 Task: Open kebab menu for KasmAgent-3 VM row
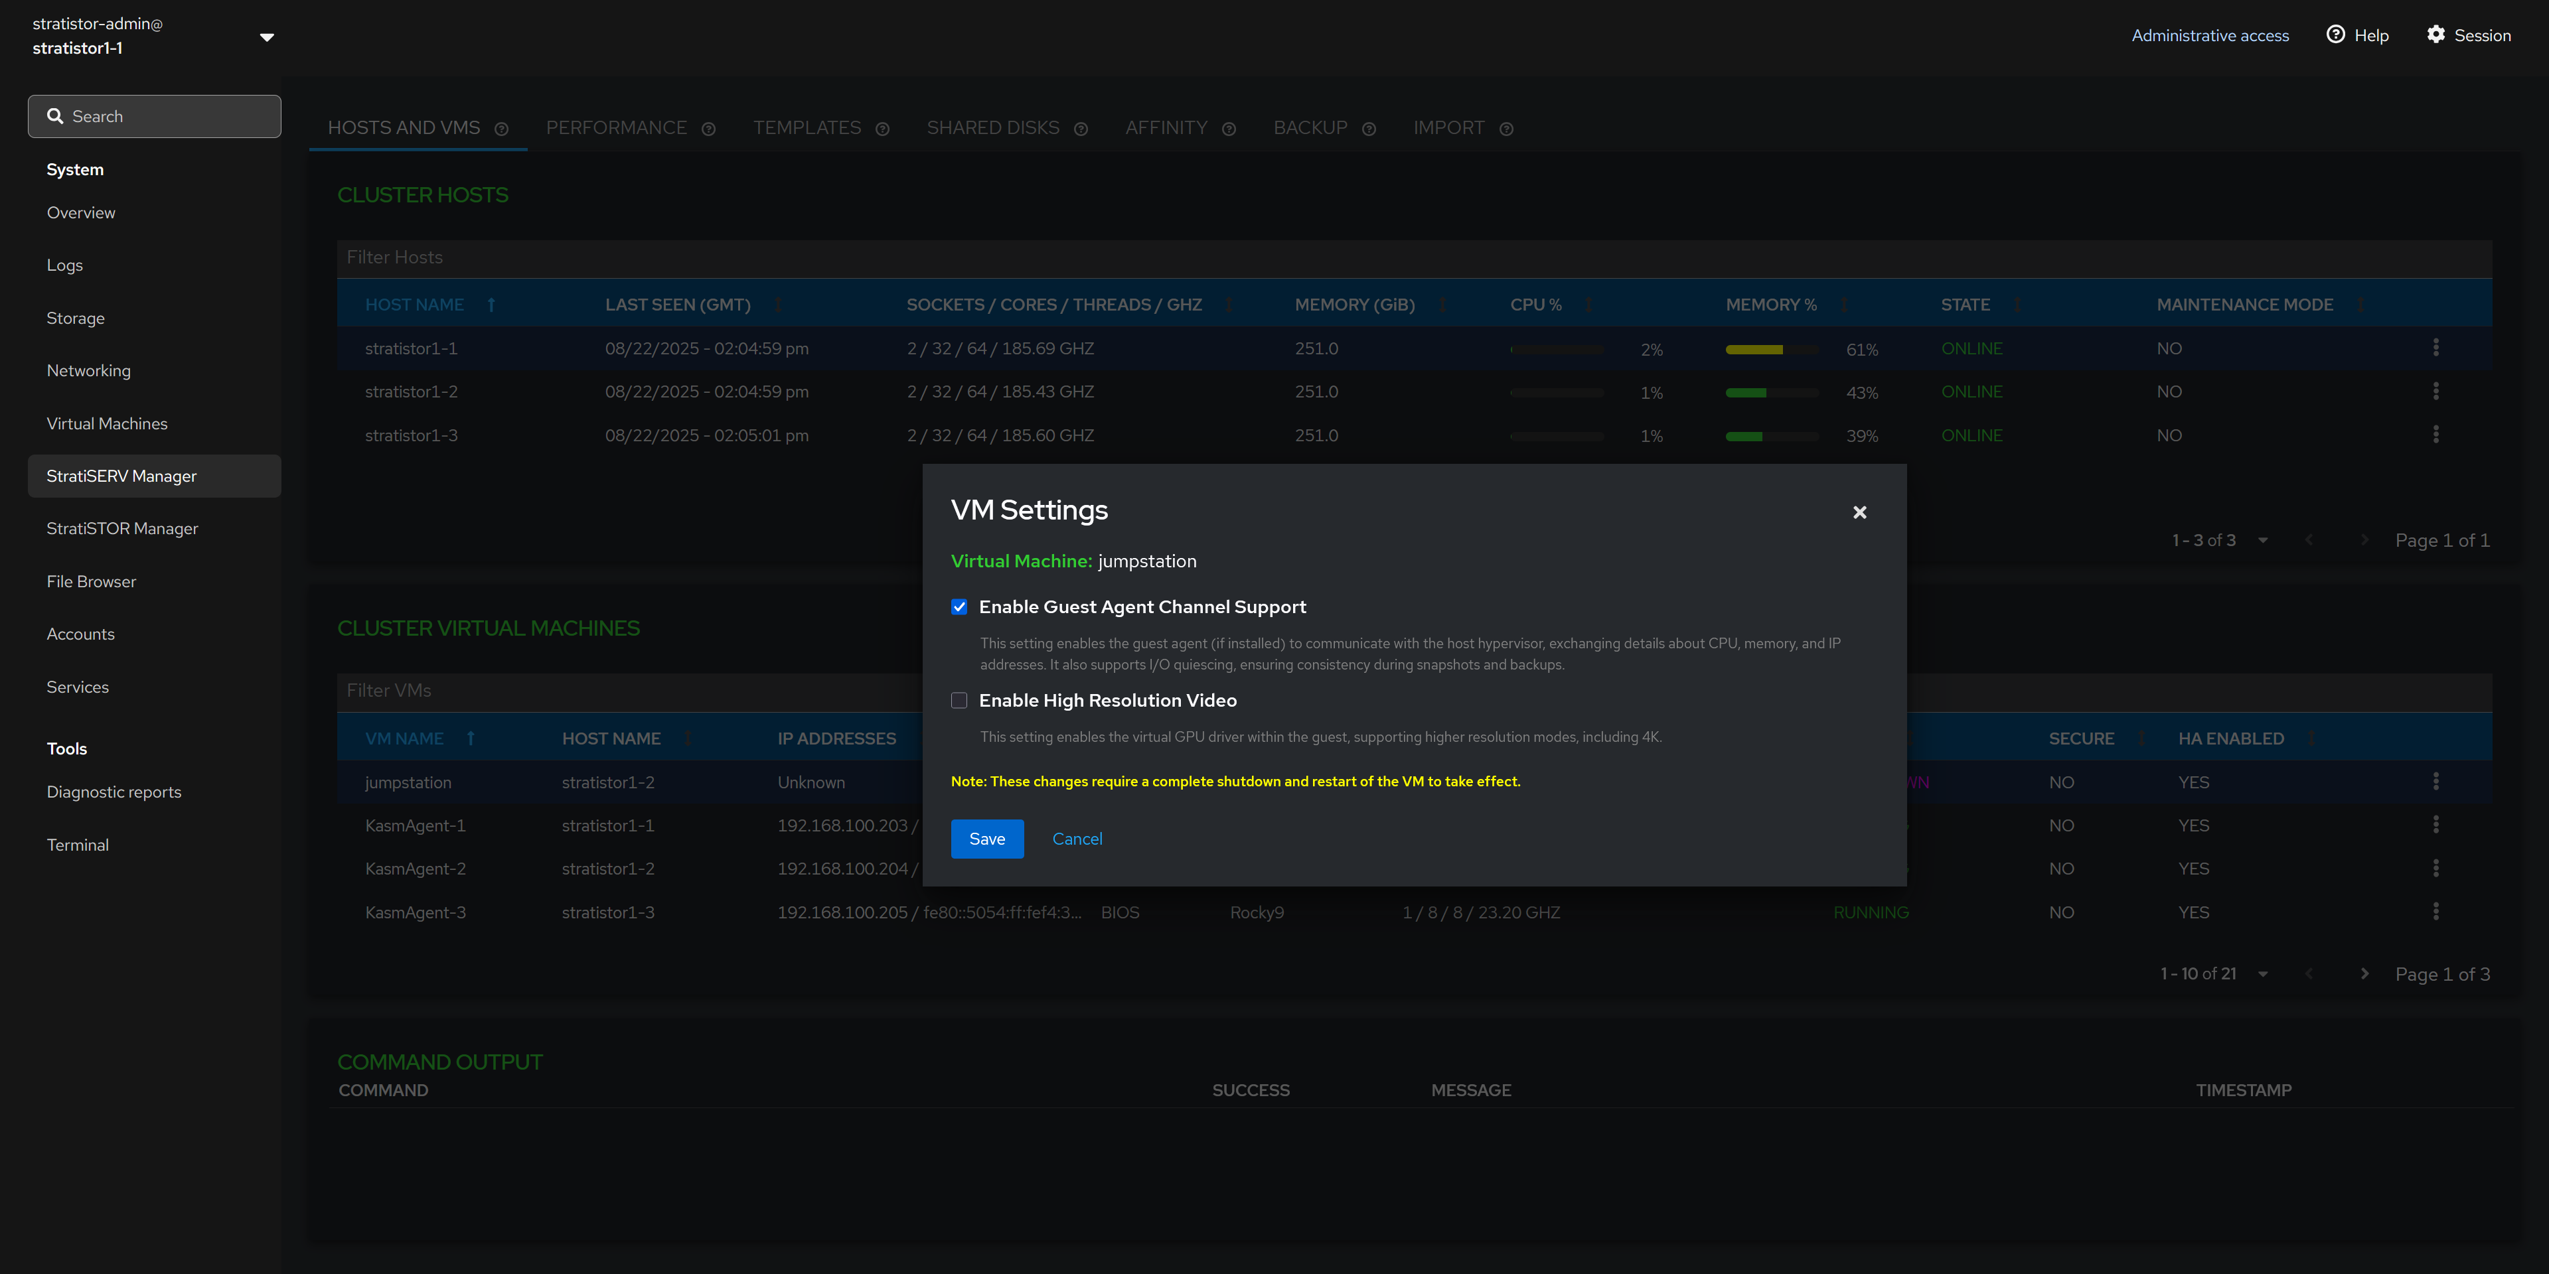point(2435,911)
